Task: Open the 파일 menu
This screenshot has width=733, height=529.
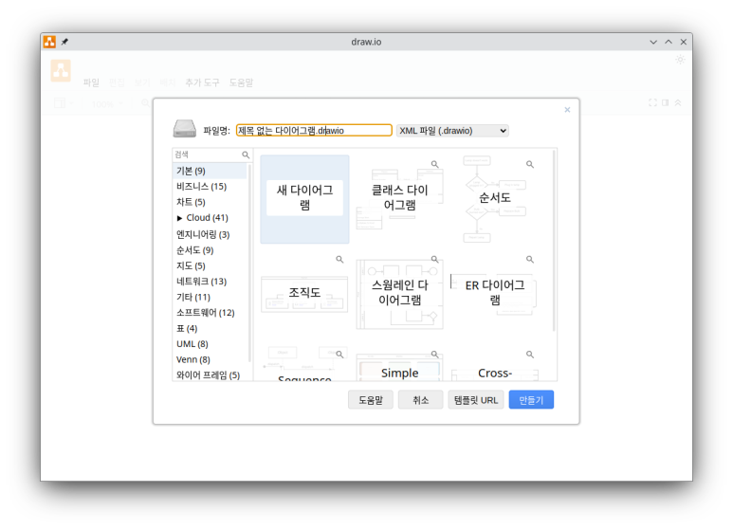Action: (91, 82)
